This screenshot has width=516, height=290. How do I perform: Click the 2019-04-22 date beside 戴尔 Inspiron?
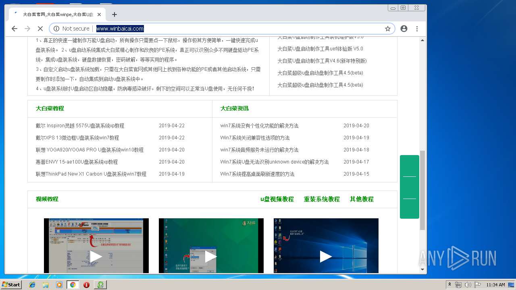[172, 126]
